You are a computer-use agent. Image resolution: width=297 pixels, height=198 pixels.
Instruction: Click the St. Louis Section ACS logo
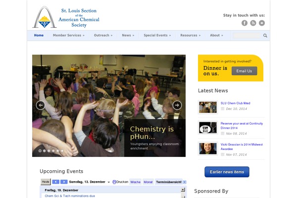pyautogui.click(x=66, y=17)
